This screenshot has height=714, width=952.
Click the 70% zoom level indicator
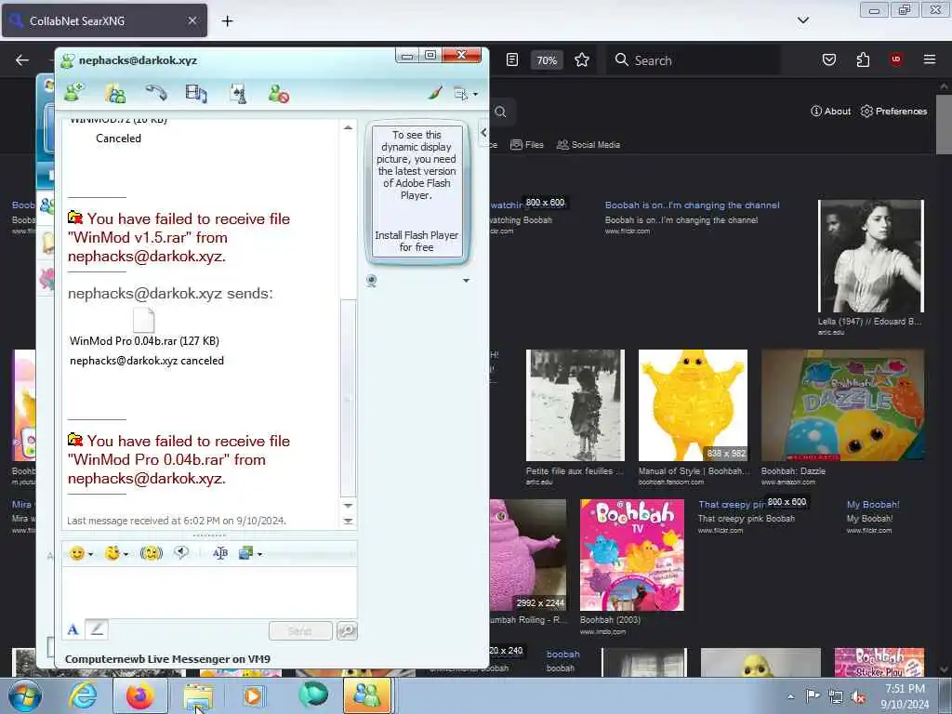pyautogui.click(x=547, y=60)
